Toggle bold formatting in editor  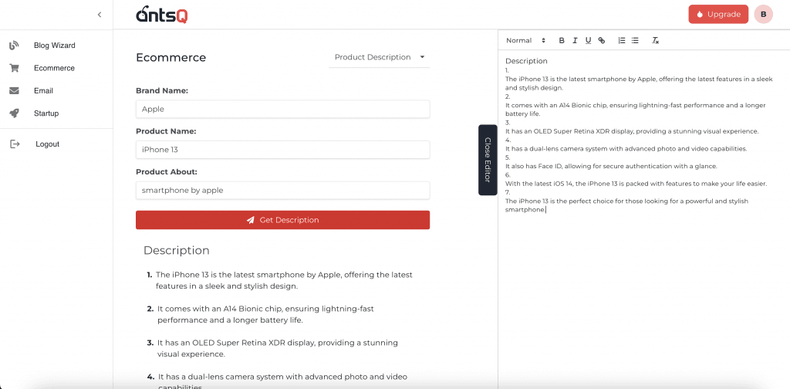coord(562,40)
